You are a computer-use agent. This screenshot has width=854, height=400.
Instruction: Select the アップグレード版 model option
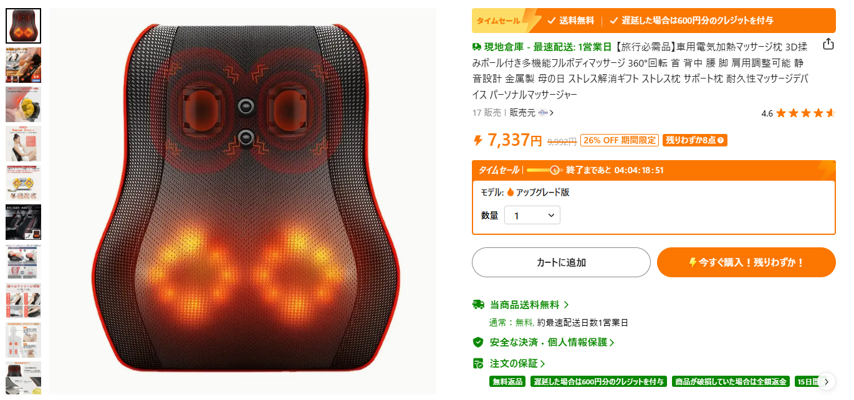tap(537, 193)
